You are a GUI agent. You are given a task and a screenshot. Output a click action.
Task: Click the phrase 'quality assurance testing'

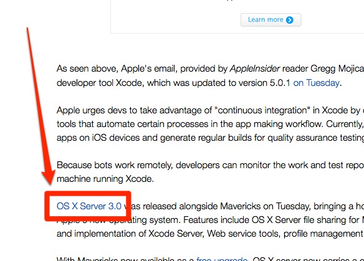(316, 138)
